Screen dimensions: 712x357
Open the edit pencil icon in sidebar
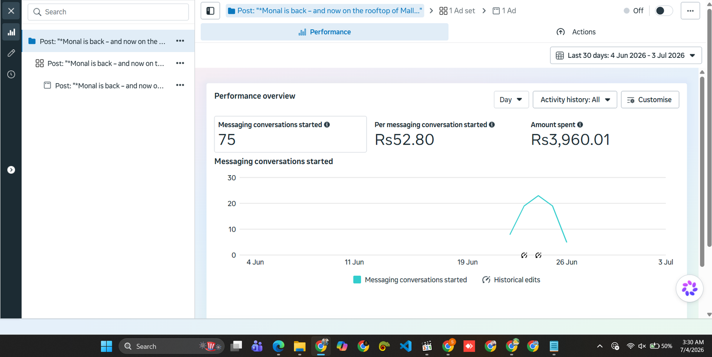11,53
